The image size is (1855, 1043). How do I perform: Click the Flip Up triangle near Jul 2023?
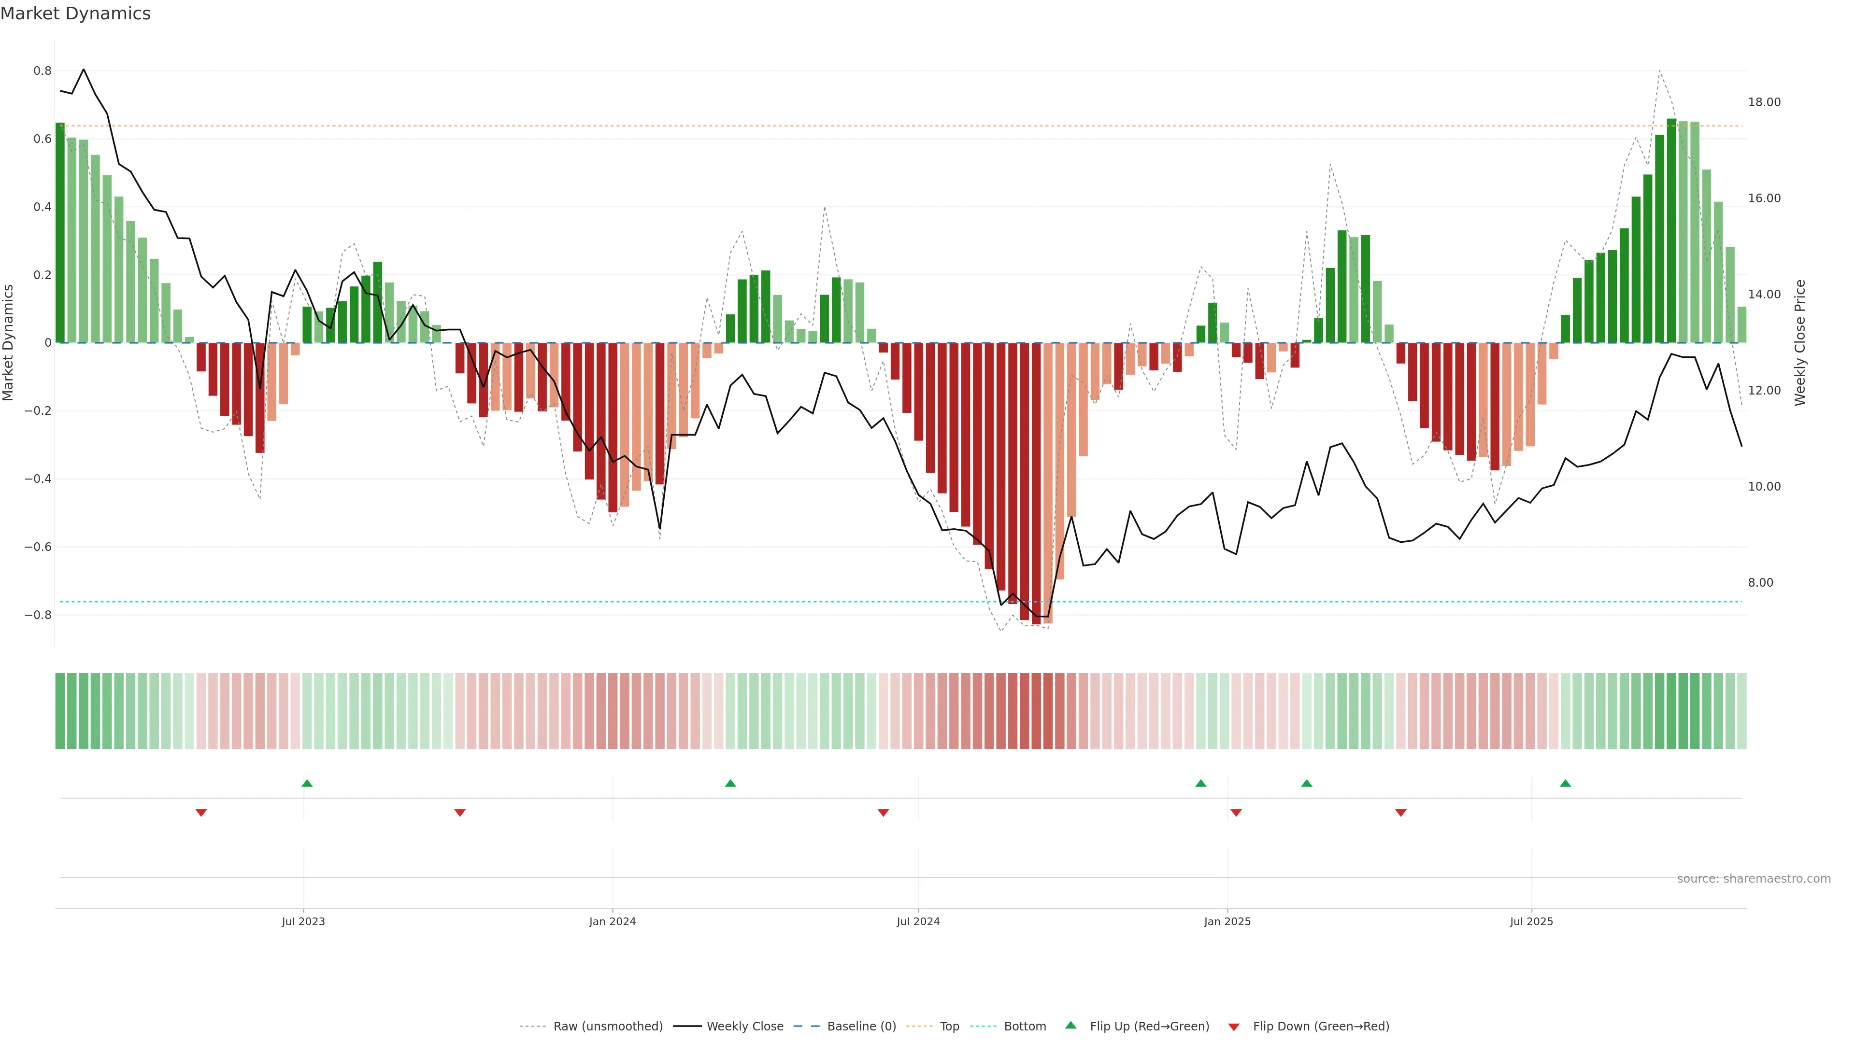pyautogui.click(x=307, y=783)
